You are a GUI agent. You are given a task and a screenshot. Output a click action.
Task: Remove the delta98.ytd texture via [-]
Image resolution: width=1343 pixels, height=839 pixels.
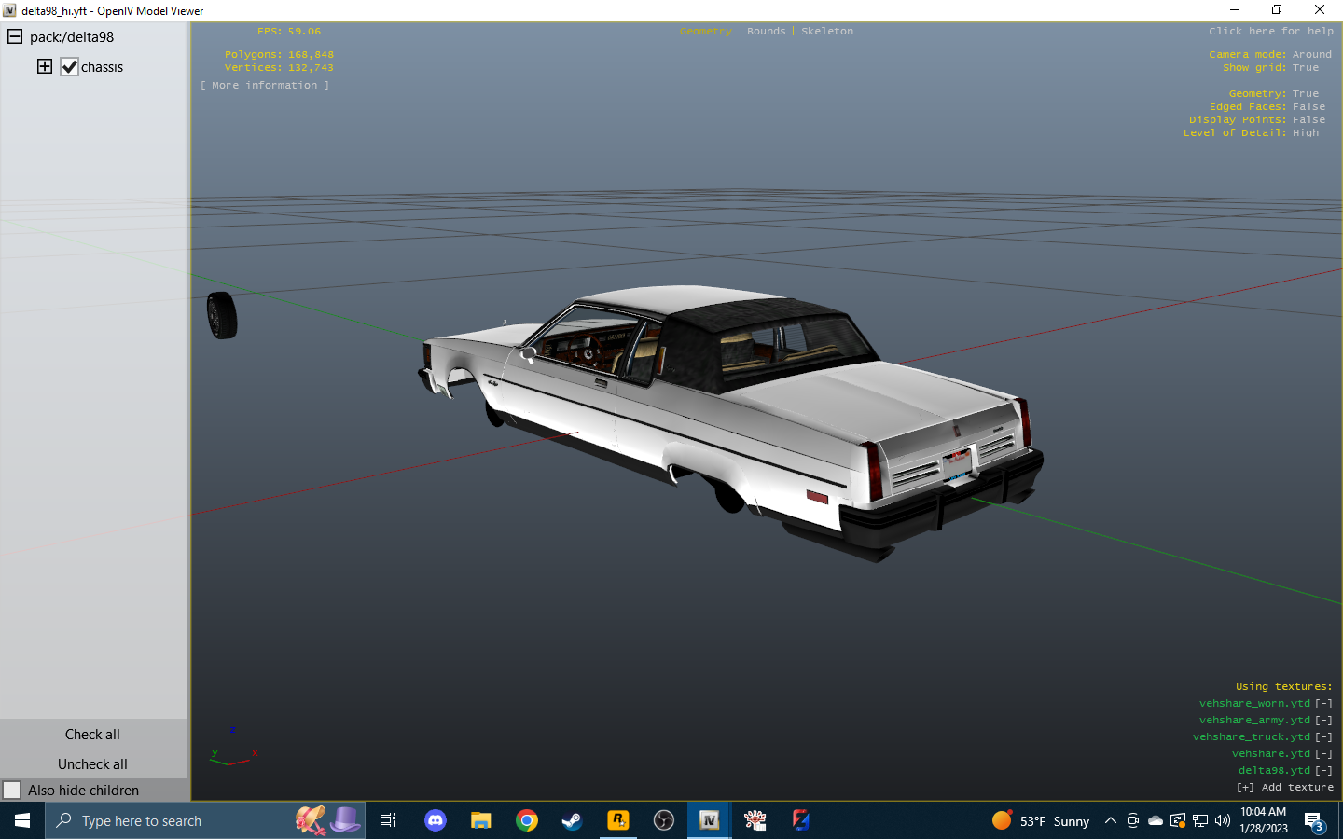coord(1323,771)
